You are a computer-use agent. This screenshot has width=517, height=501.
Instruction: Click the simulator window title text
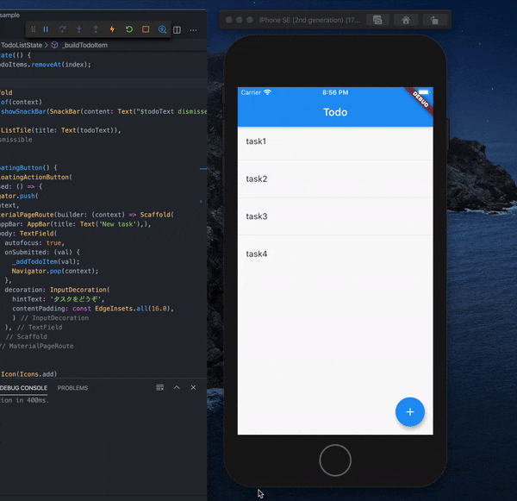click(309, 20)
